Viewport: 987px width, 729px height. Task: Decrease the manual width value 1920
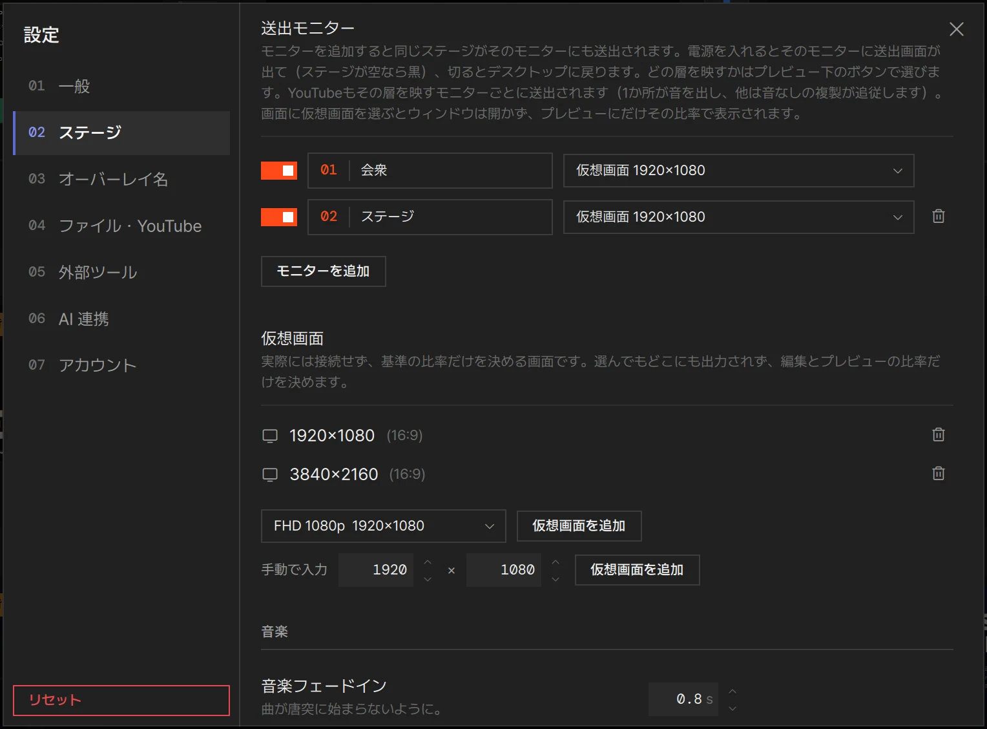(x=428, y=579)
